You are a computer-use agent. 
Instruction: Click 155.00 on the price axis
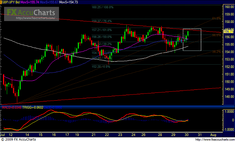point(229,44)
